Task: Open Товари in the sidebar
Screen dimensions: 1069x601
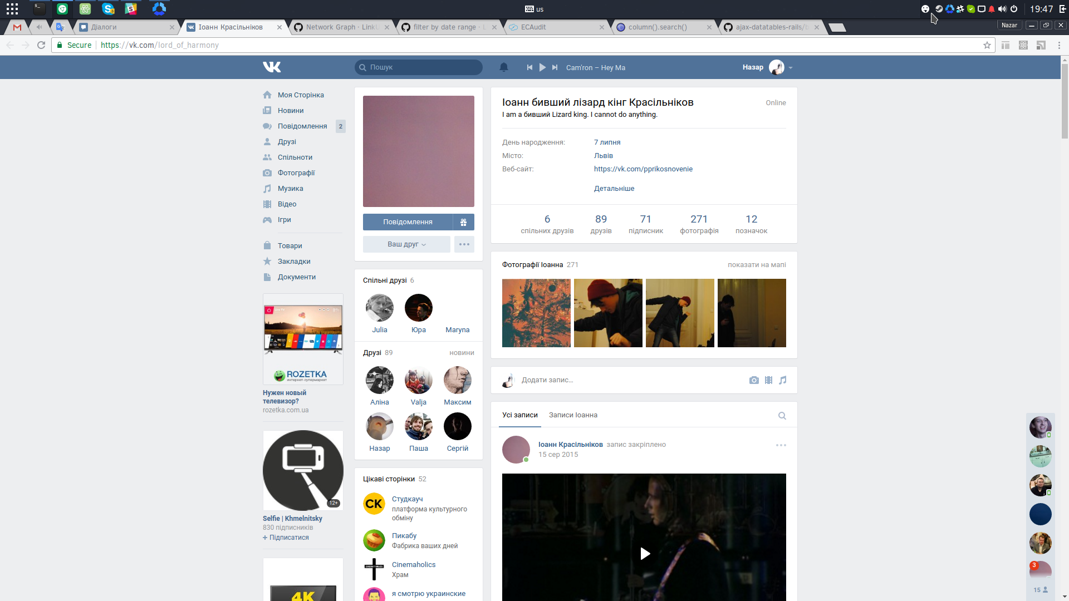Action: pyautogui.click(x=290, y=246)
